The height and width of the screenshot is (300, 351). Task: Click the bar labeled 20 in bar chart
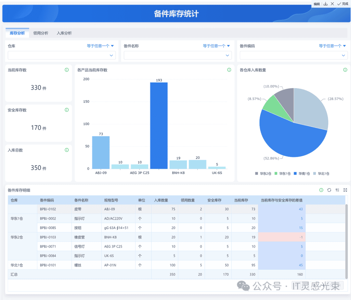click(x=198, y=164)
